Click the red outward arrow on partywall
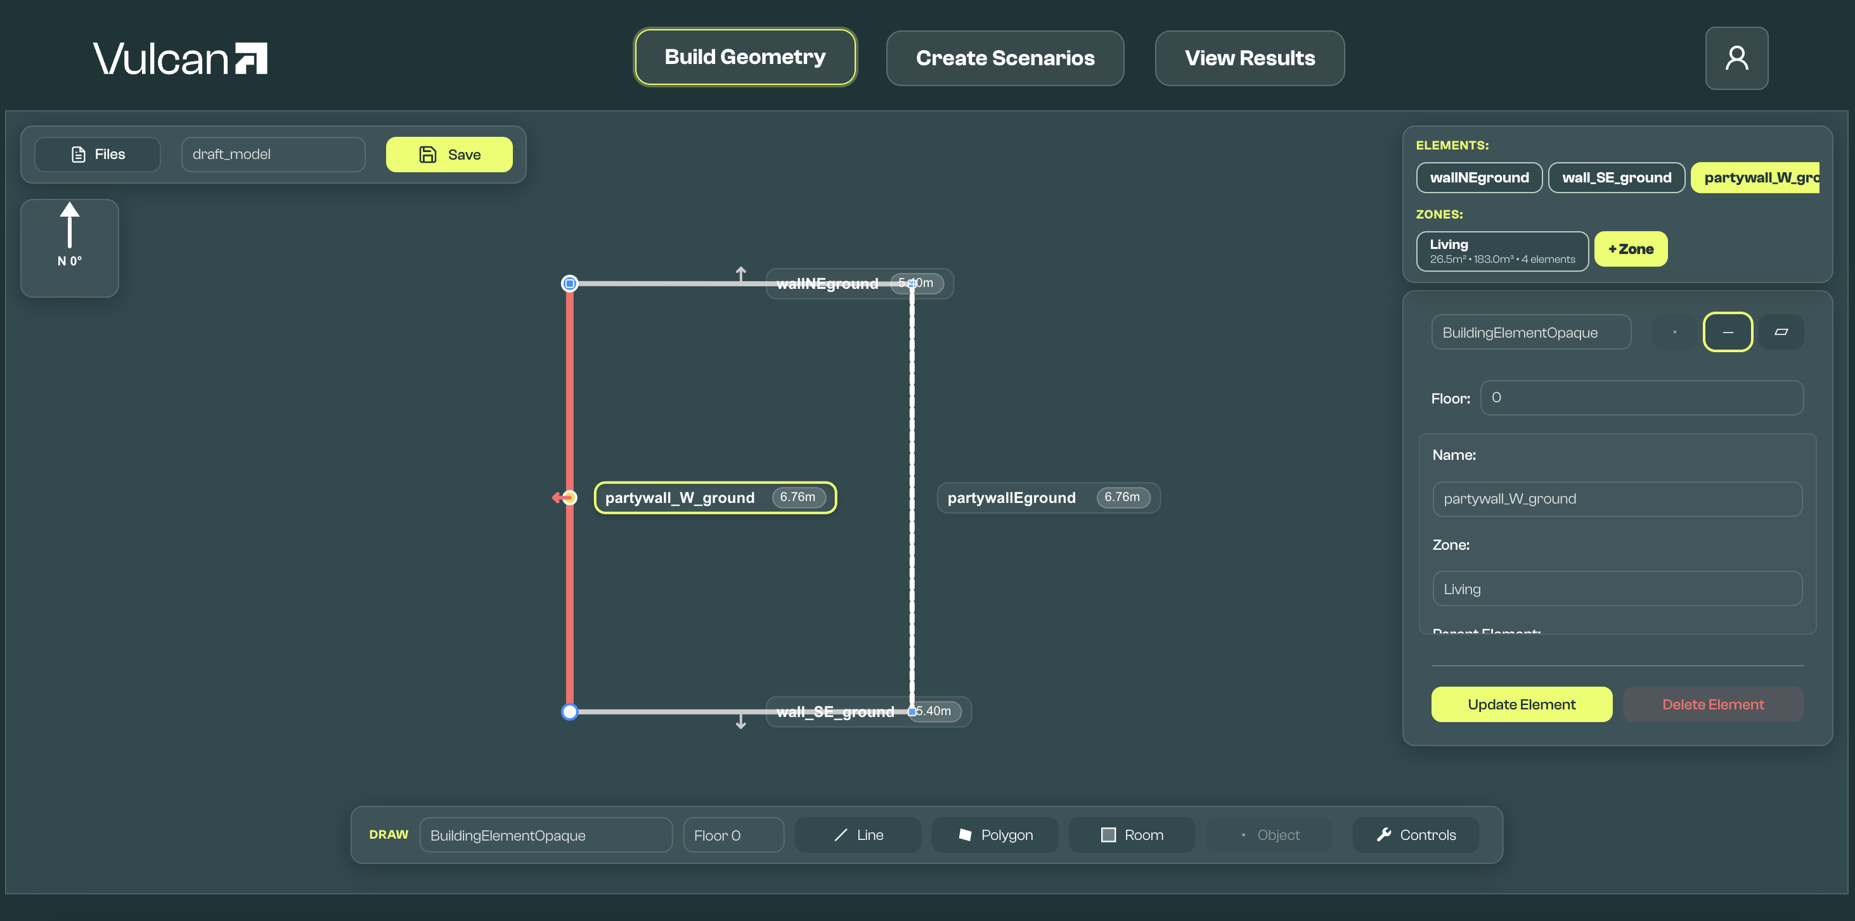Screen dimensions: 1855x921 coord(559,497)
